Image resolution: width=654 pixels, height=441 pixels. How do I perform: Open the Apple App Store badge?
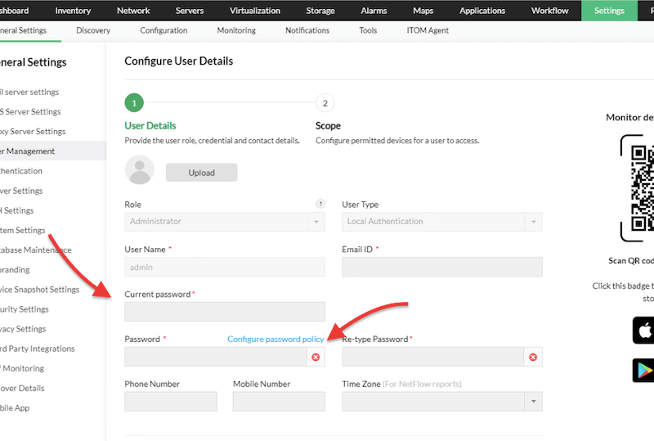[x=643, y=331]
